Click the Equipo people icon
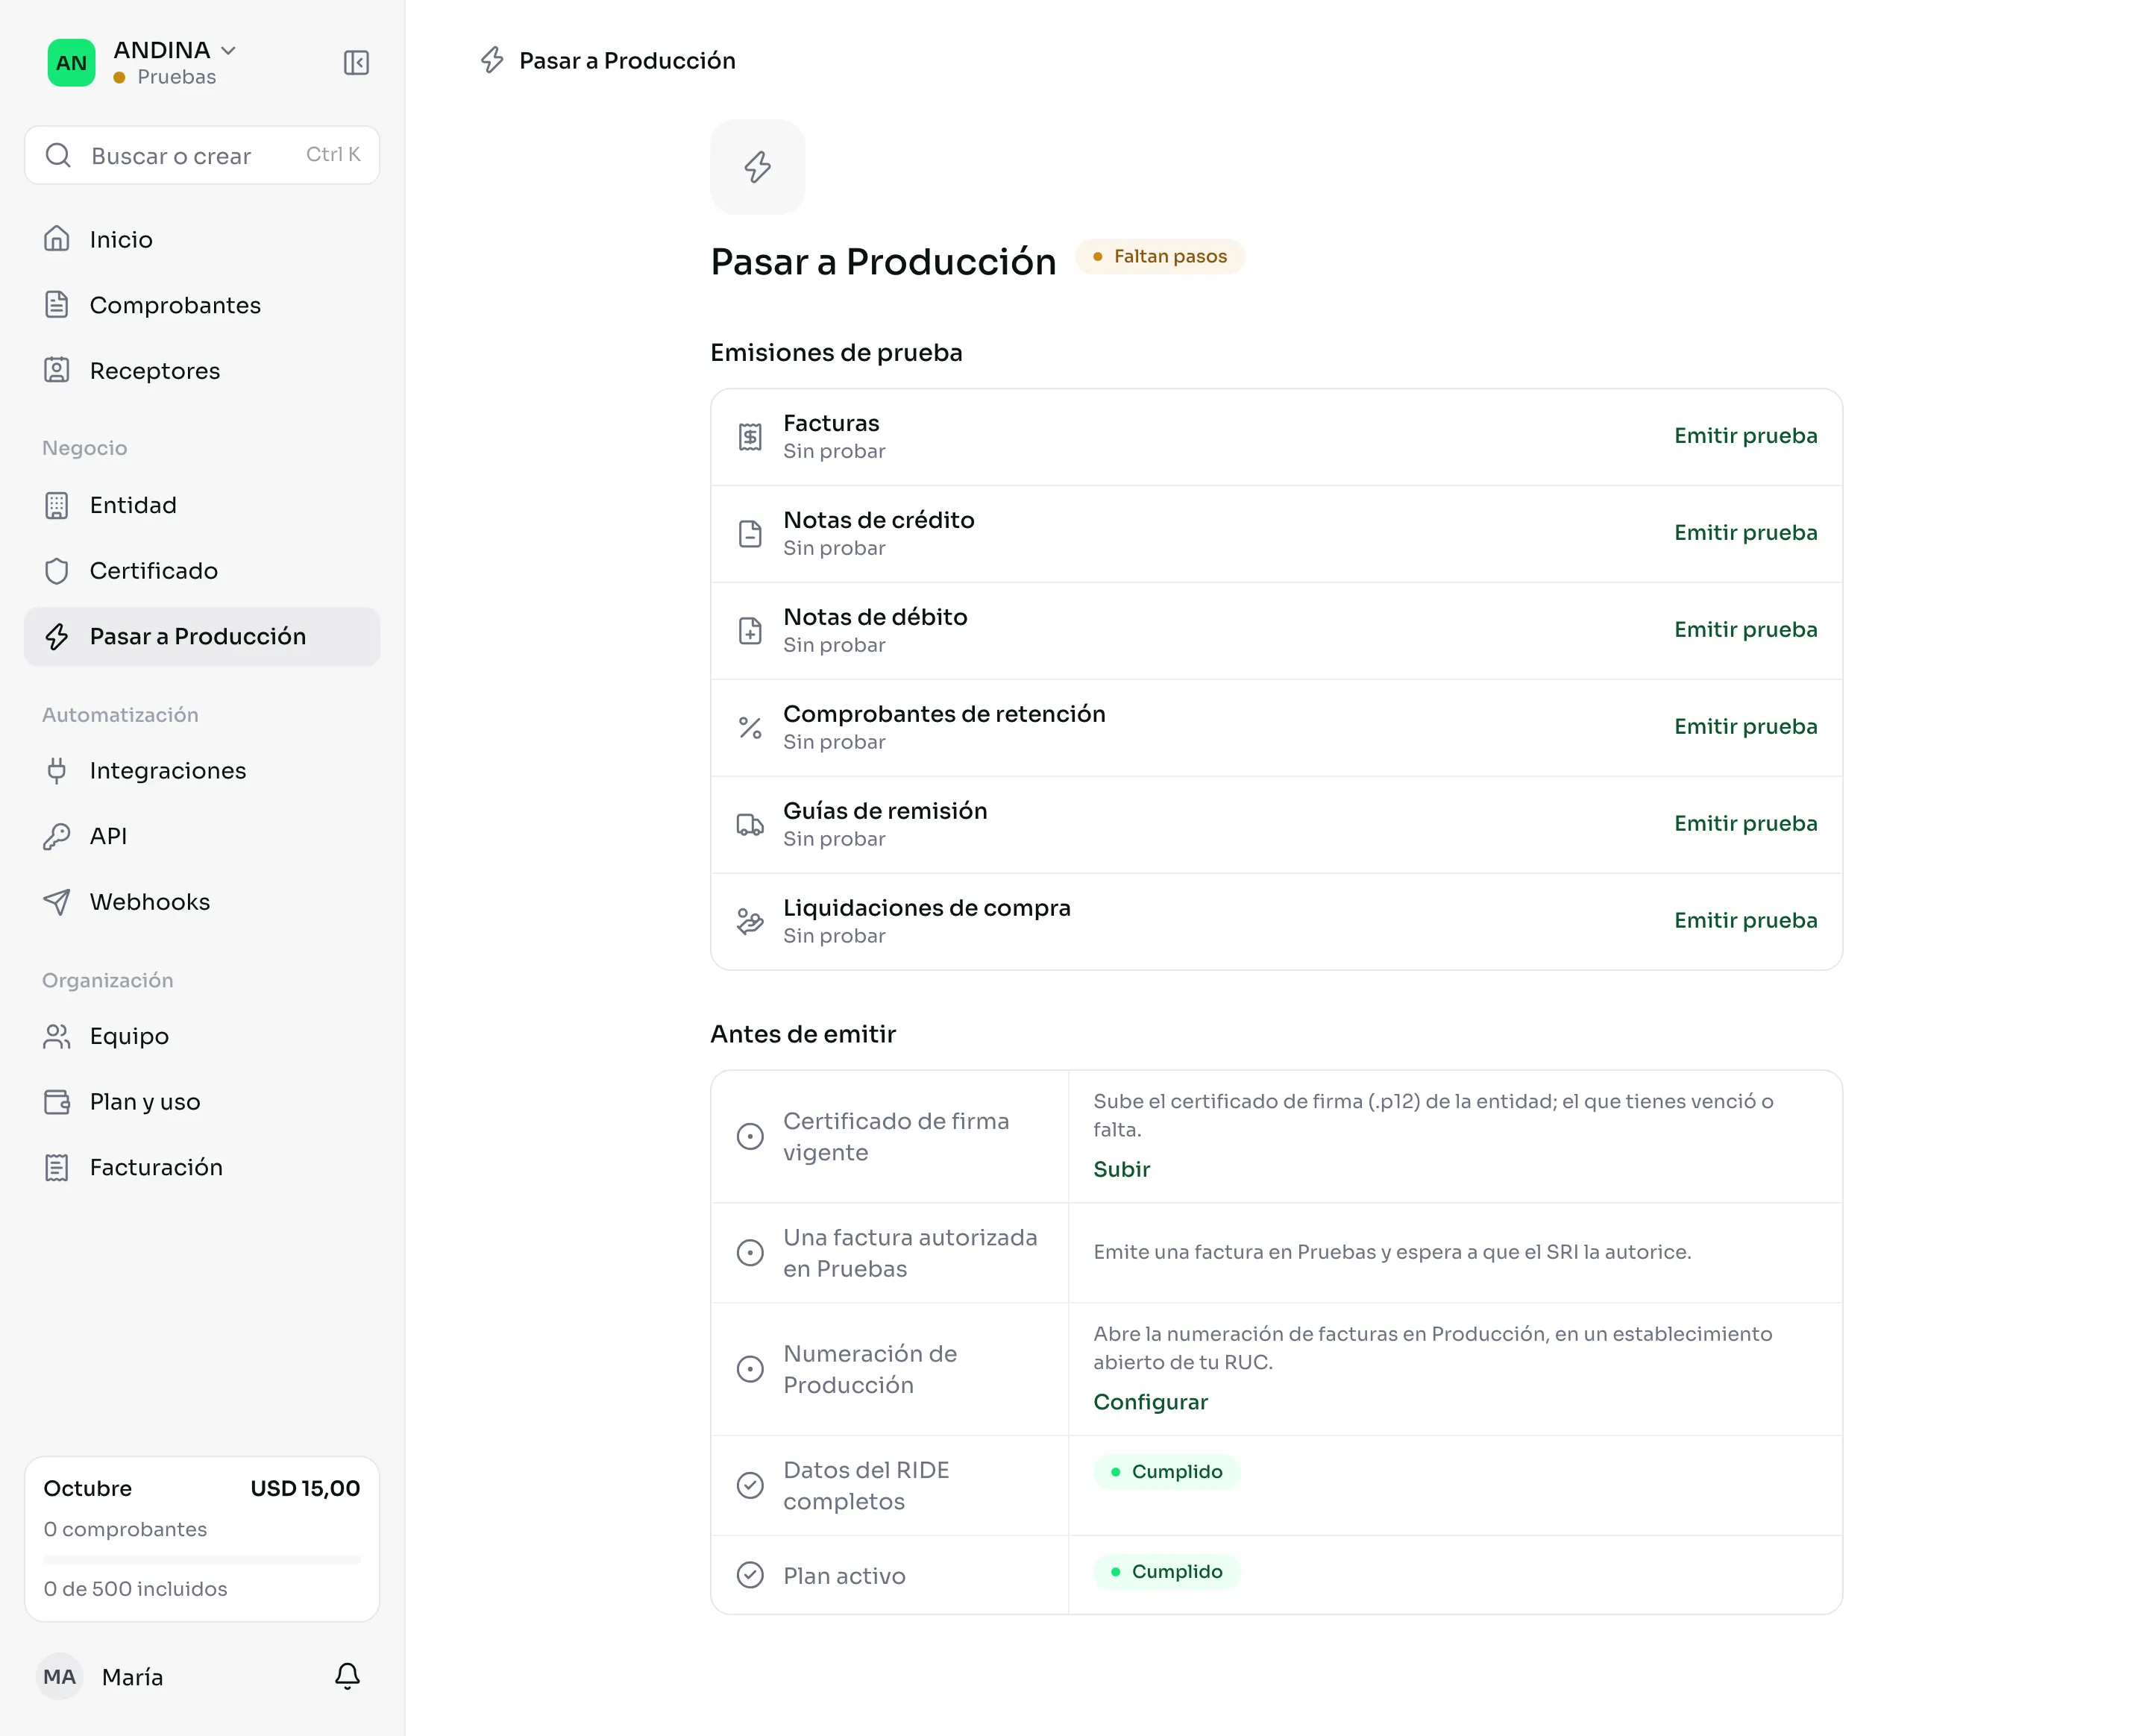Viewport: 2148px width, 1736px height. pyautogui.click(x=57, y=1036)
